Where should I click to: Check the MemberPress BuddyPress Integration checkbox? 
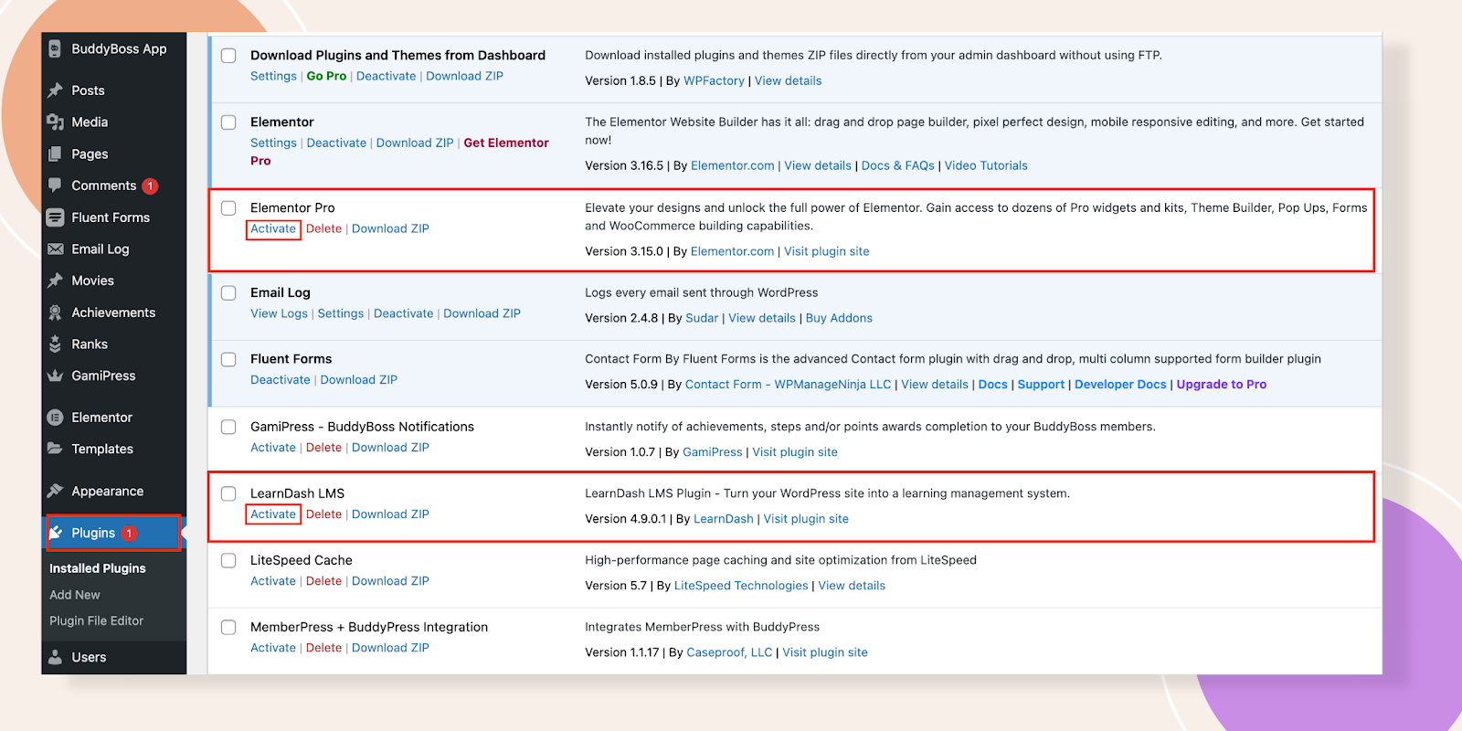click(x=228, y=627)
